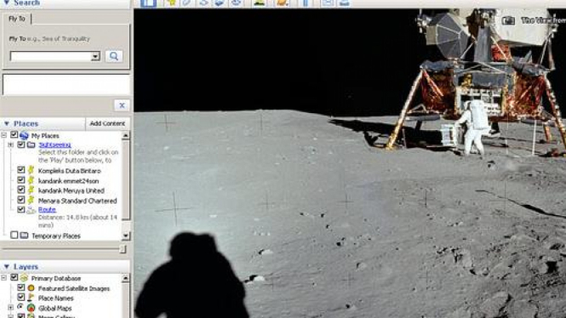Click the Email envelope toolbar icon
This screenshot has height=318, width=566.
(x=328, y=3)
